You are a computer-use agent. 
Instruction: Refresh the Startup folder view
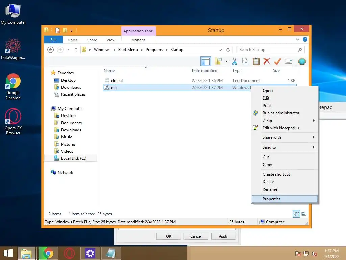[x=228, y=50]
